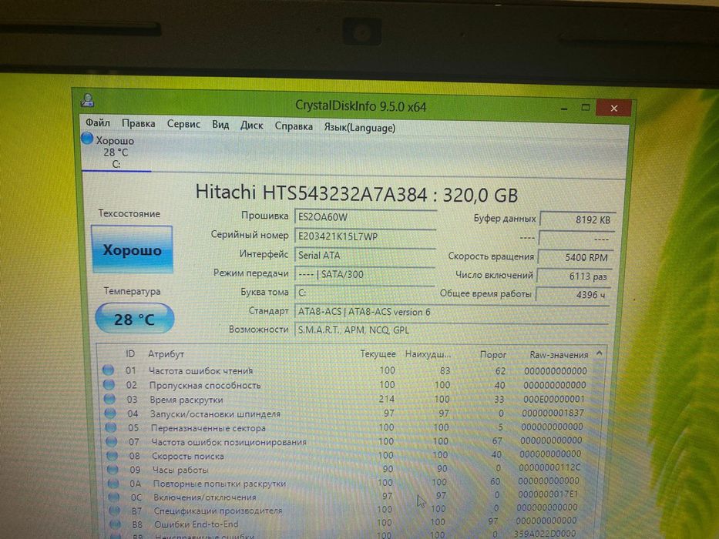Select attribute text Включения/отключения
The width and height of the screenshot is (719, 539).
[205, 497]
